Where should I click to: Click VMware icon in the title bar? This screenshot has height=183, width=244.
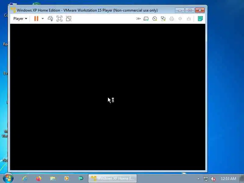tap(13, 10)
